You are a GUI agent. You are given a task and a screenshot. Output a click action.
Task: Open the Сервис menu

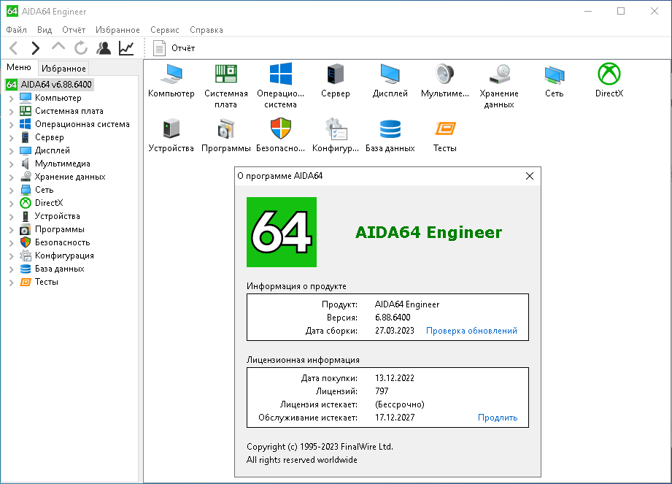[165, 30]
